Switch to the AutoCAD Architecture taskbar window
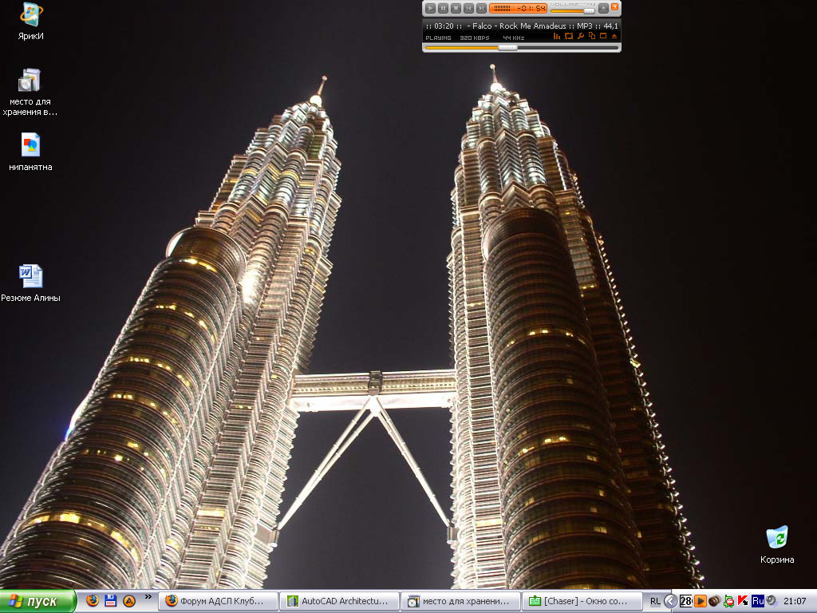The width and height of the screenshot is (817, 613). pyautogui.click(x=338, y=601)
